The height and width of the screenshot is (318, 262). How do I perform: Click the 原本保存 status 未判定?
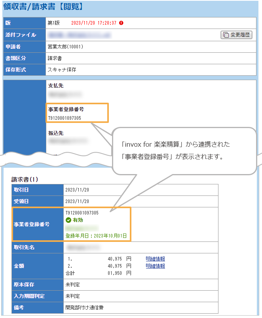[73, 285]
